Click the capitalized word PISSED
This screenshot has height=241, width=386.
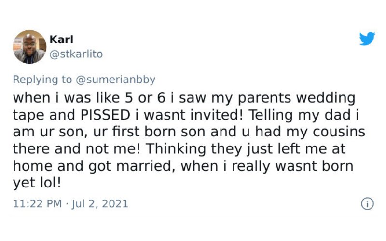click(106, 115)
